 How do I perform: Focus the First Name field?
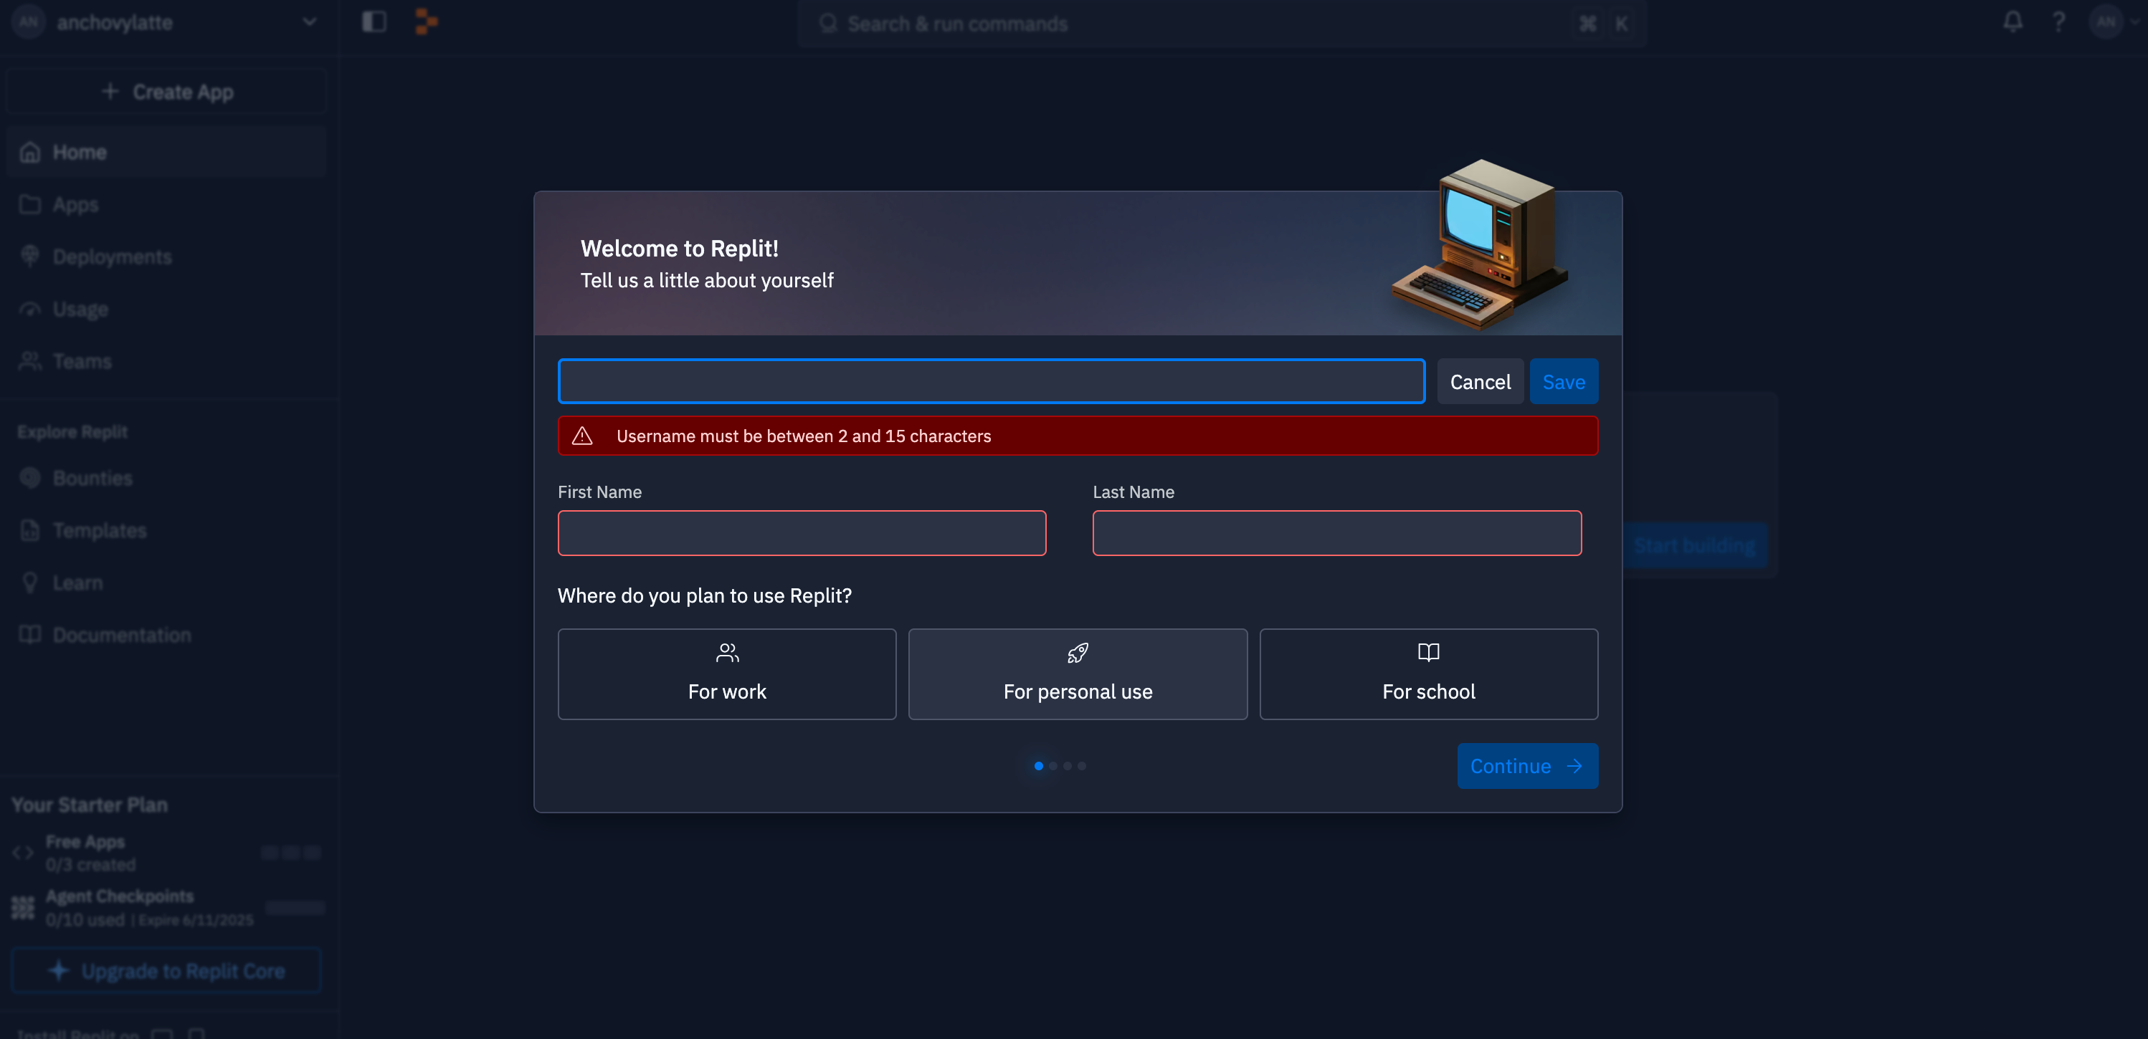(x=802, y=533)
